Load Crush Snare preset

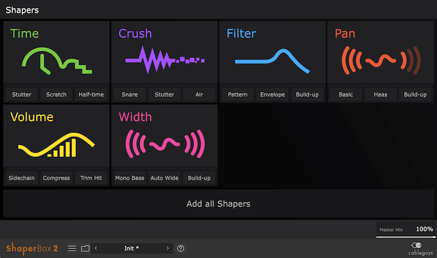[130, 94]
